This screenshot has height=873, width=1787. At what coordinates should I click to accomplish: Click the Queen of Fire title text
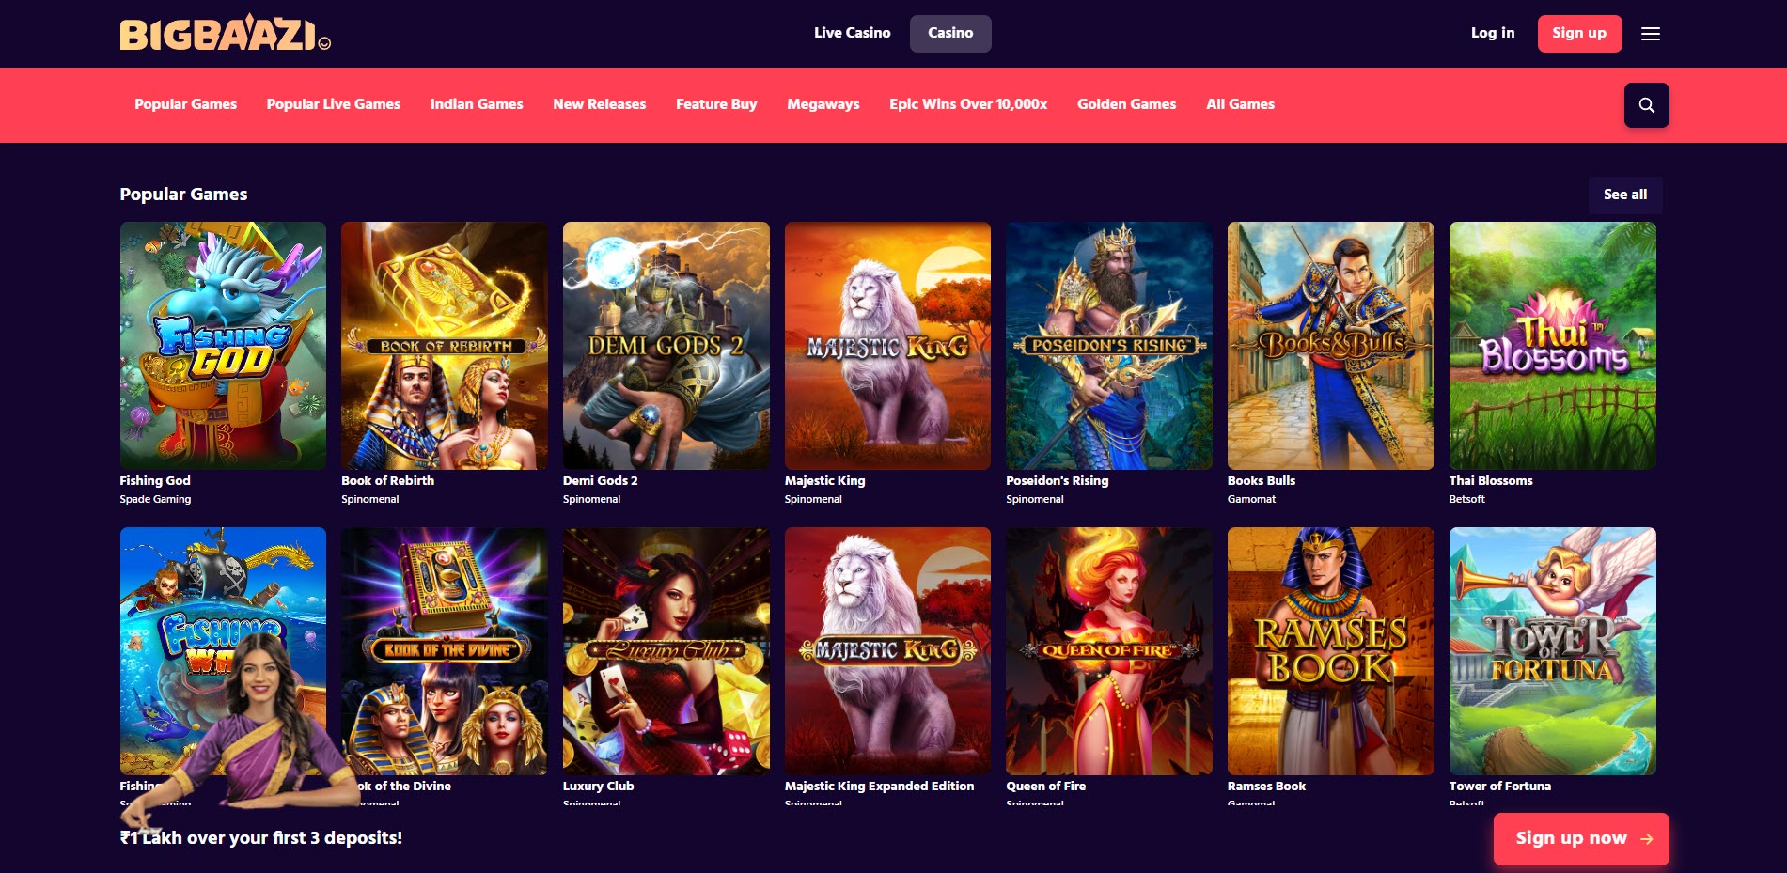click(1045, 786)
